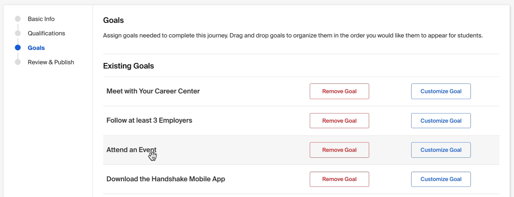Customize Follow at least 3 Employers goal
Viewport: 514px width, 197px height.
tap(441, 120)
